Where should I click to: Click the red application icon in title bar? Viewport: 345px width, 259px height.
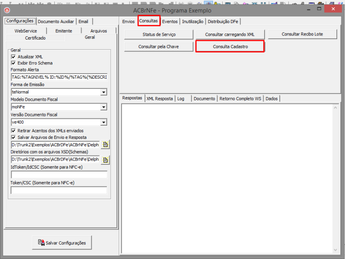(7, 10)
